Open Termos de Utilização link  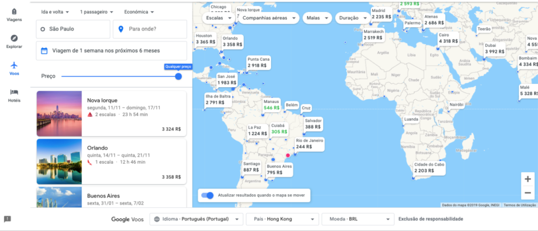pyautogui.click(x=520, y=205)
